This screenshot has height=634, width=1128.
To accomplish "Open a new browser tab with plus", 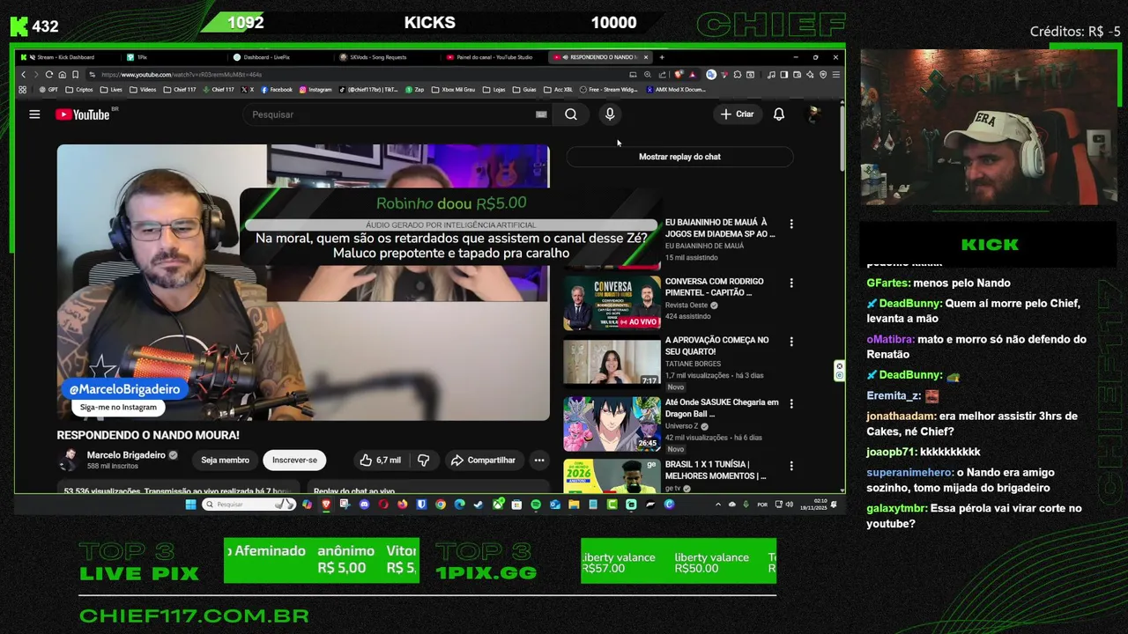I will coord(662,57).
